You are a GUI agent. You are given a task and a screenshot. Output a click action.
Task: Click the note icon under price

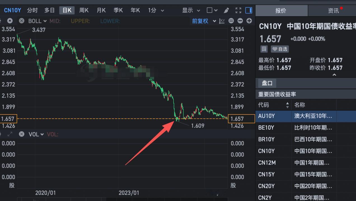click(x=264, y=49)
